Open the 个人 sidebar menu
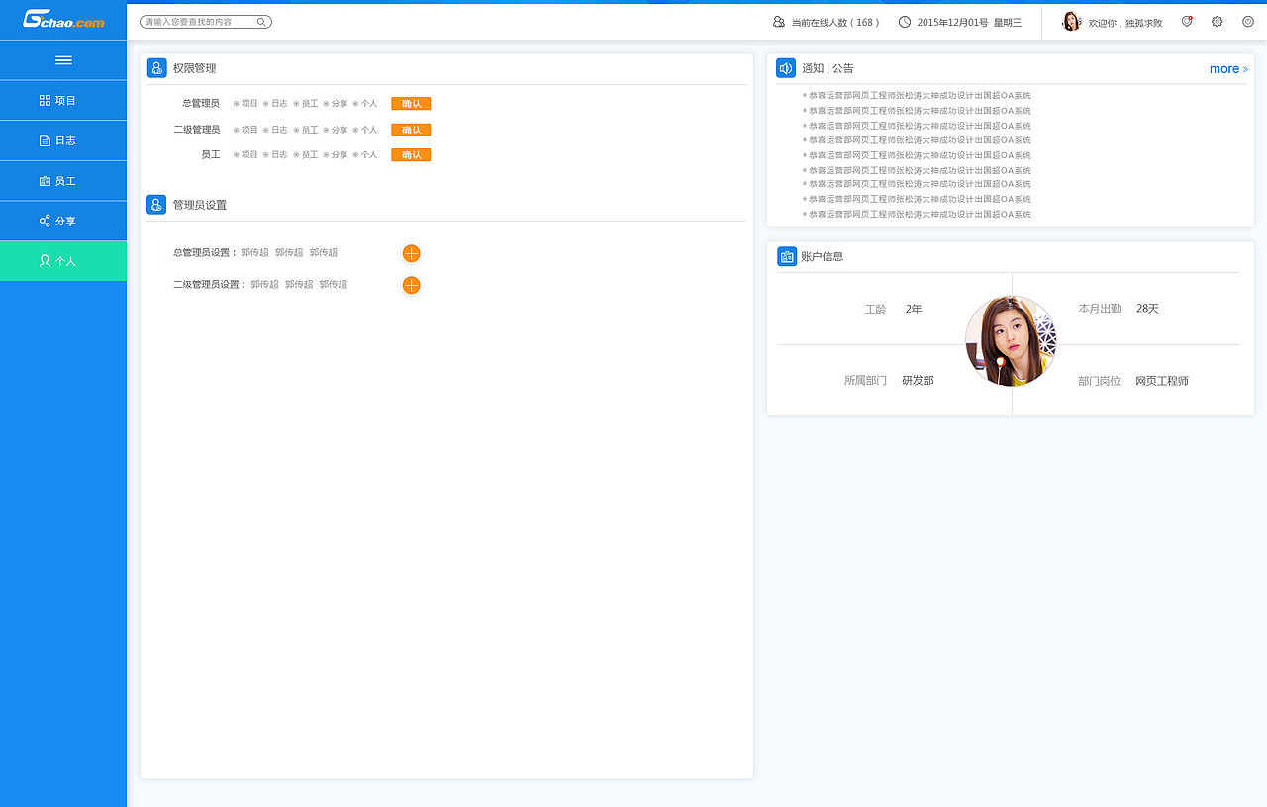Screen dimensions: 1267x807 tap(63, 261)
